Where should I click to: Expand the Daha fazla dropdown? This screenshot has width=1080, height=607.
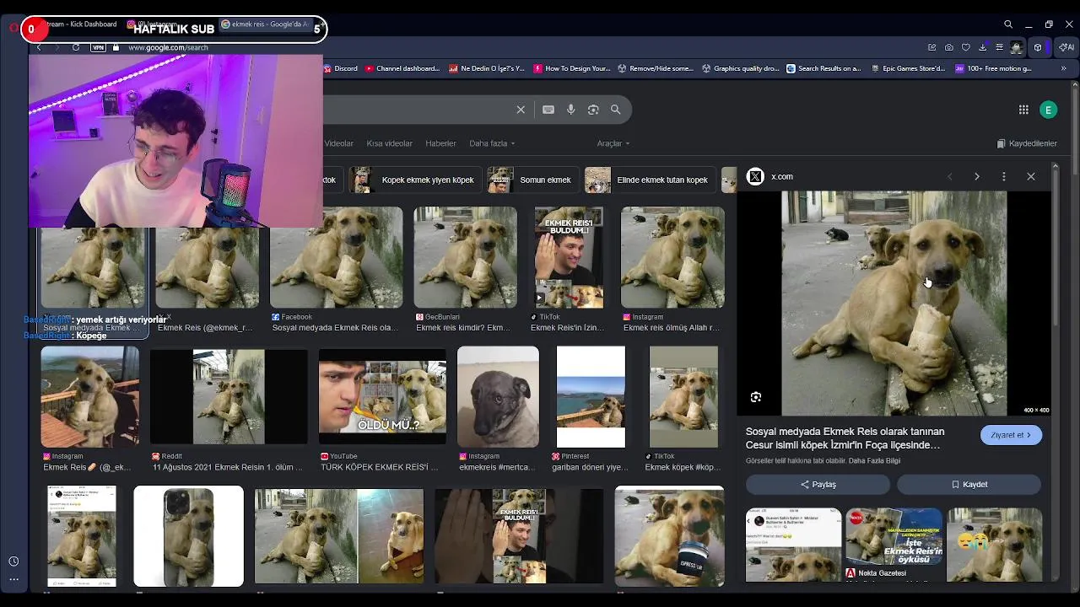[x=492, y=143]
